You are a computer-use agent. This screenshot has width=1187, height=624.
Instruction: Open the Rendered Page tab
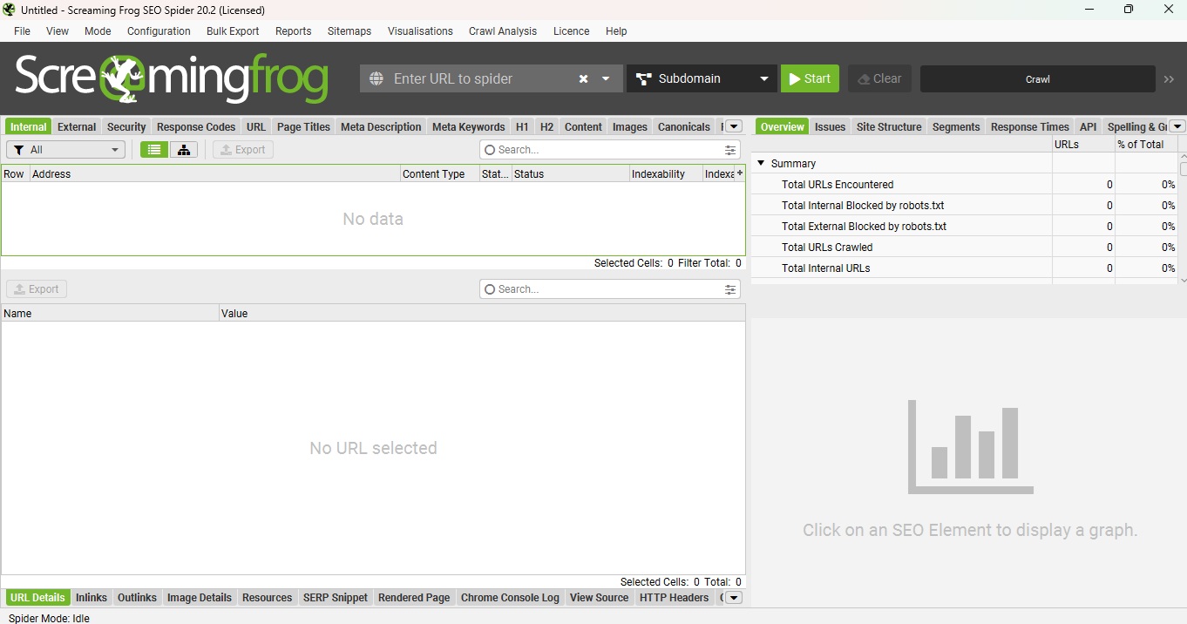(x=414, y=598)
